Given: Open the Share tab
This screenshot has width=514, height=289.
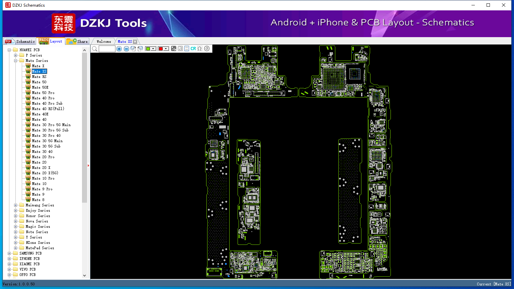Looking at the screenshot, I should [x=77, y=41].
